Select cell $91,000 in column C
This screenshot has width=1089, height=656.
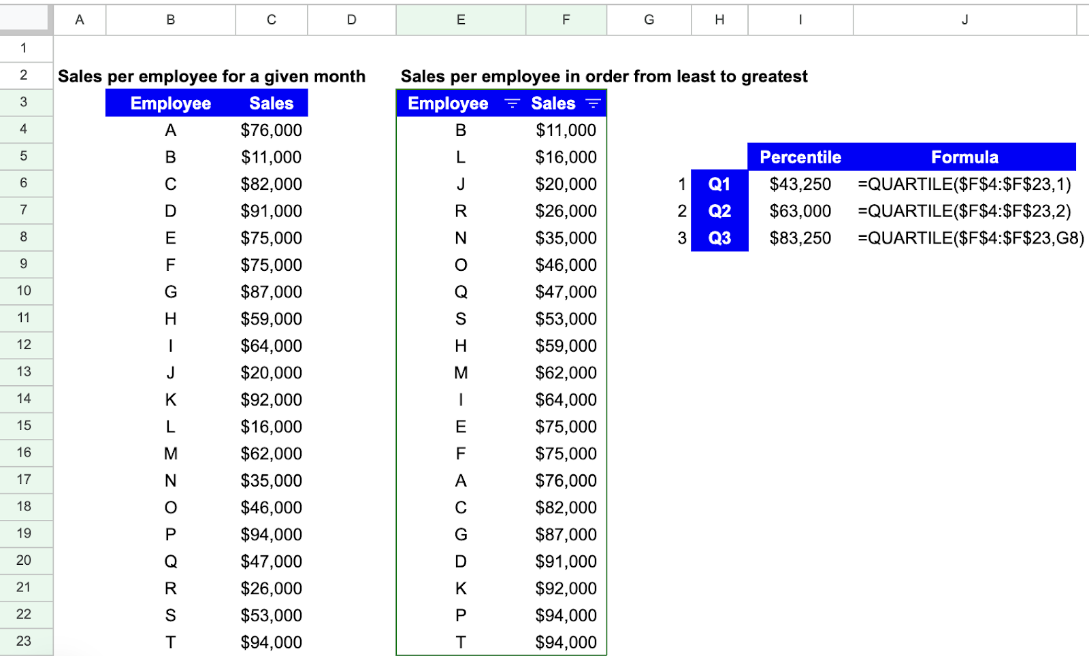pos(272,211)
